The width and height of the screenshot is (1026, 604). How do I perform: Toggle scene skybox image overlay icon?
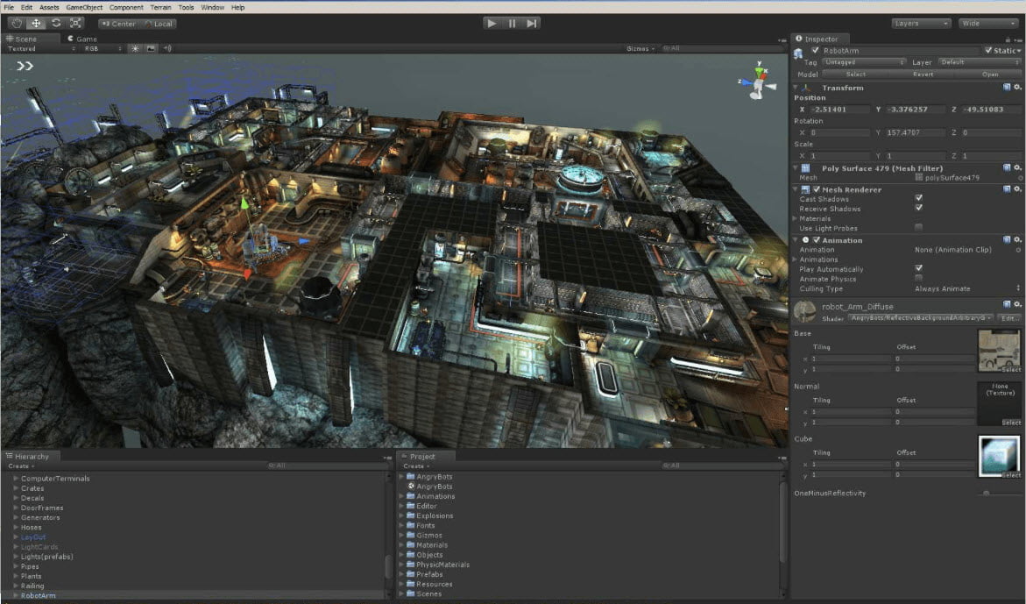152,48
